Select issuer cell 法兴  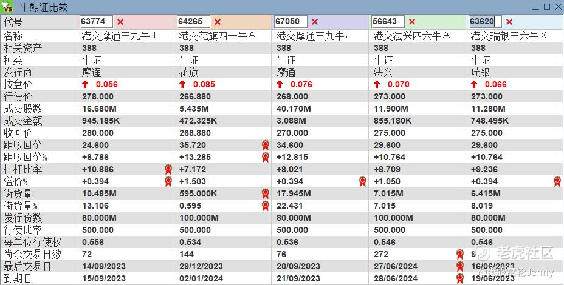(383, 72)
